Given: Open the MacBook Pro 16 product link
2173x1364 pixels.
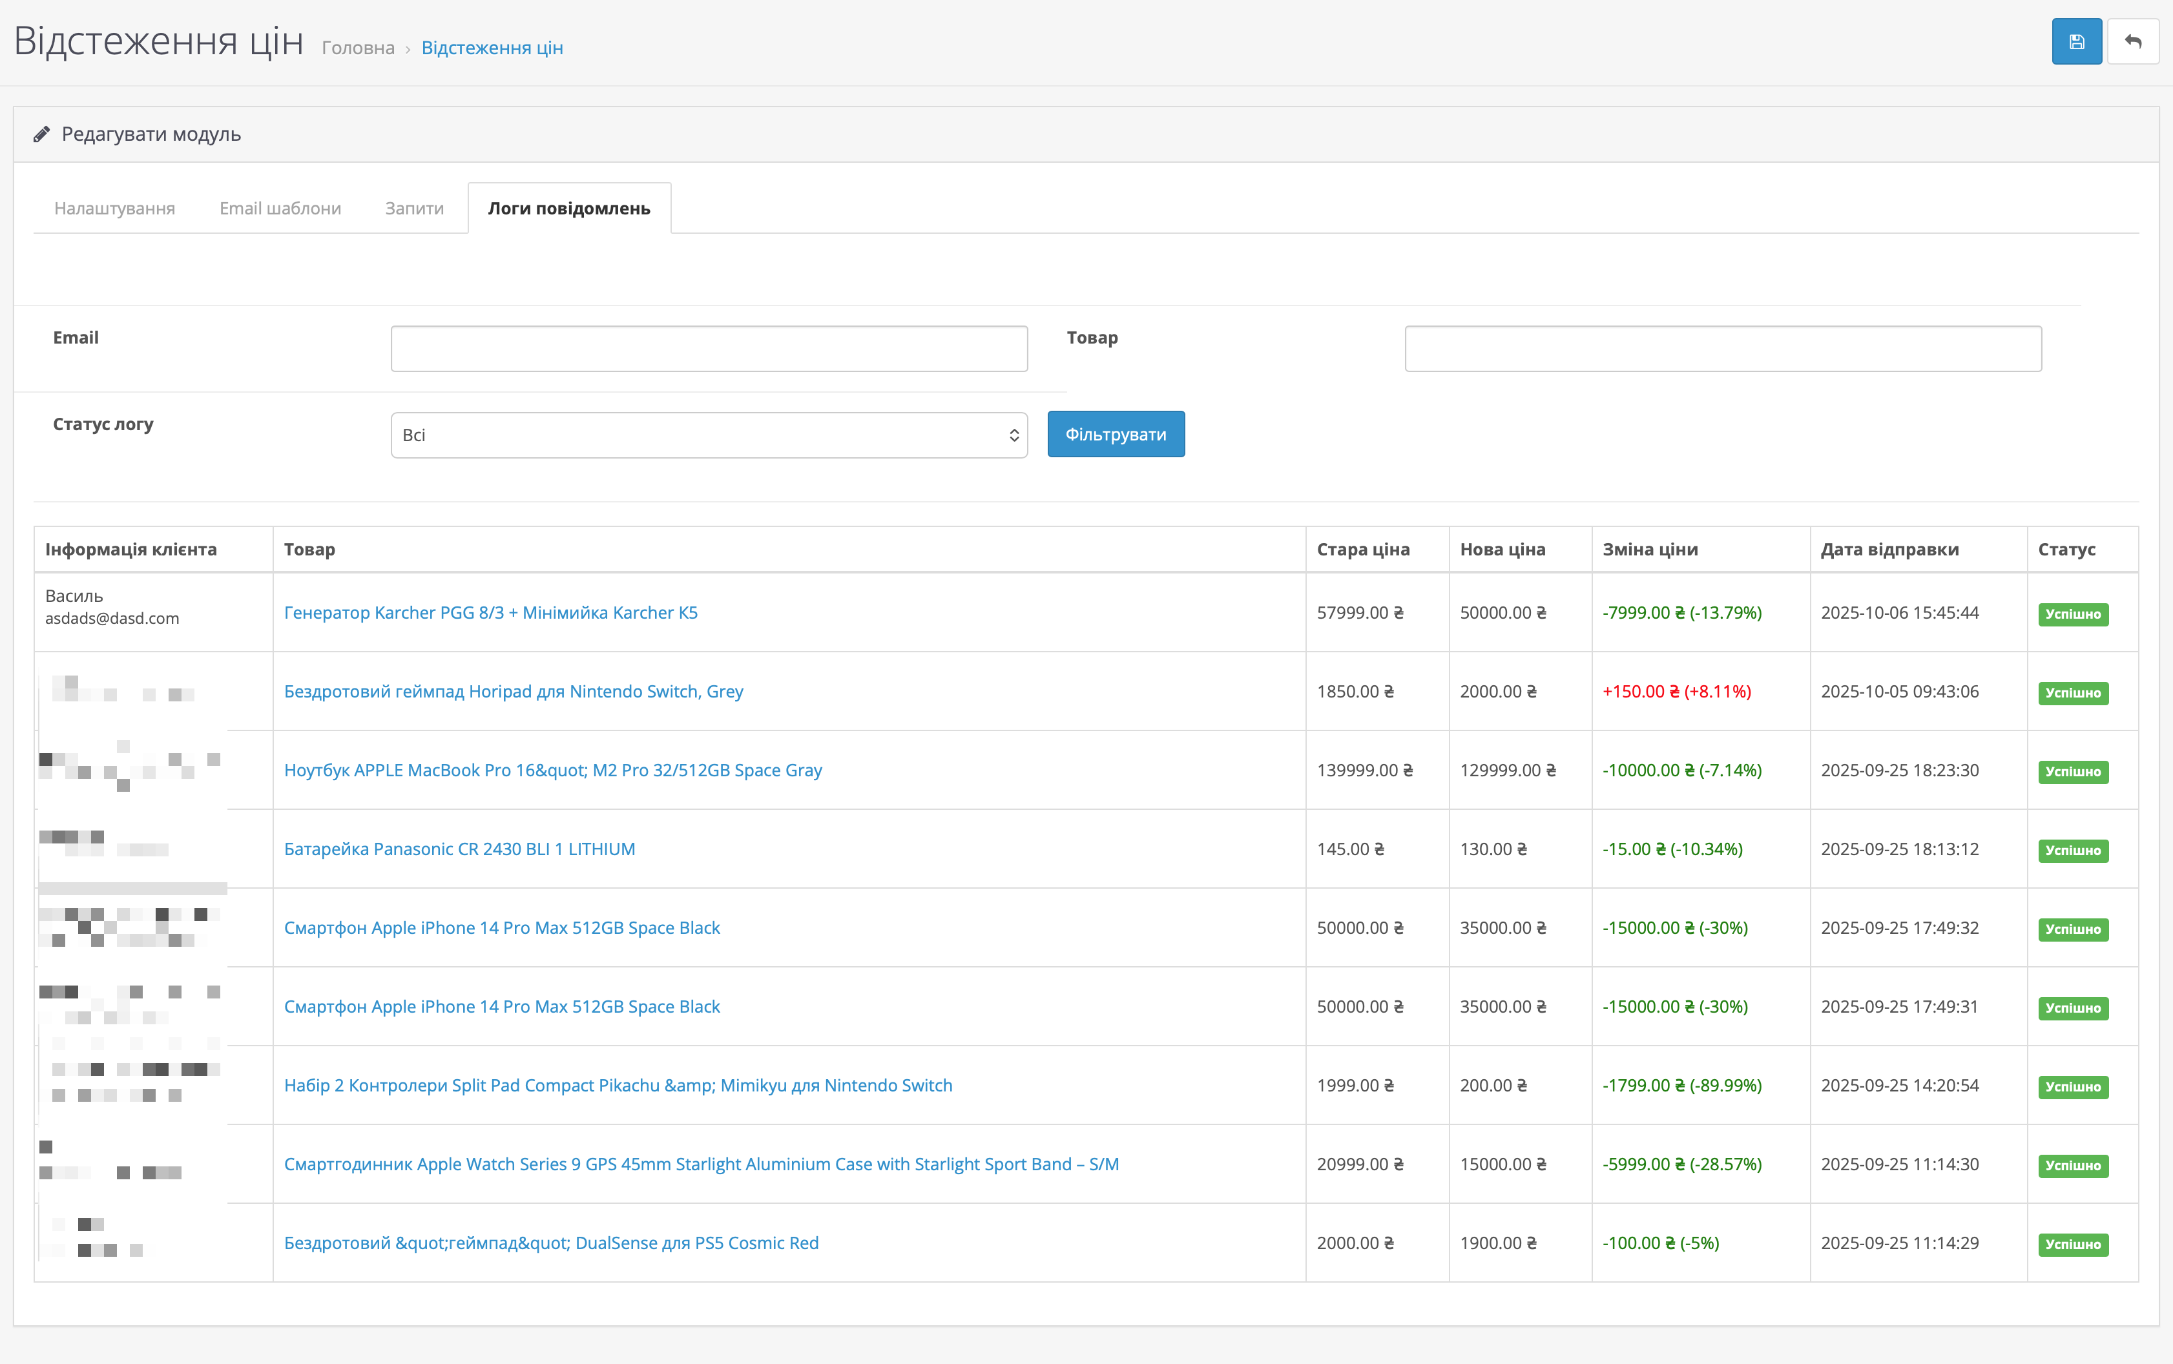Looking at the screenshot, I should coord(552,770).
